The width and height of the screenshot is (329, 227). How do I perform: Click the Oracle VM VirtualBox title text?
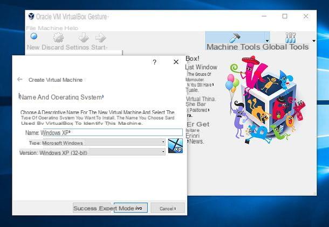(x=72, y=17)
